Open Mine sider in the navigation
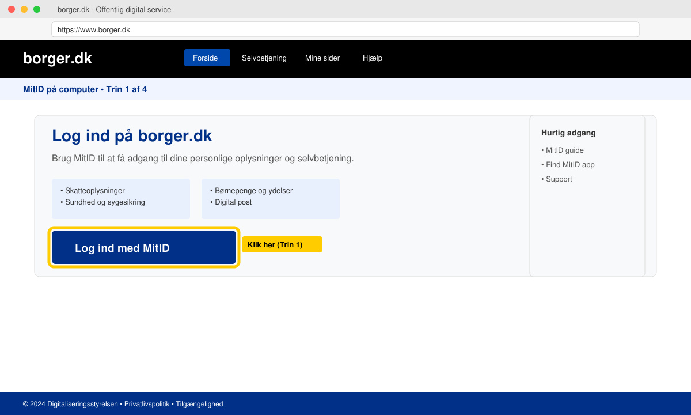This screenshot has height=415, width=691. (322, 58)
